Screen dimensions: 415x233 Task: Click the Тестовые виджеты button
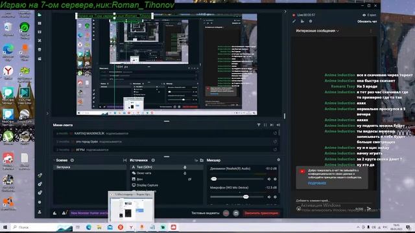[206, 213]
